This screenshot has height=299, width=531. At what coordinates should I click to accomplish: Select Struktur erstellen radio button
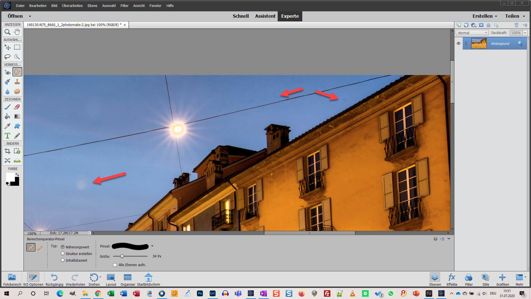click(x=62, y=253)
